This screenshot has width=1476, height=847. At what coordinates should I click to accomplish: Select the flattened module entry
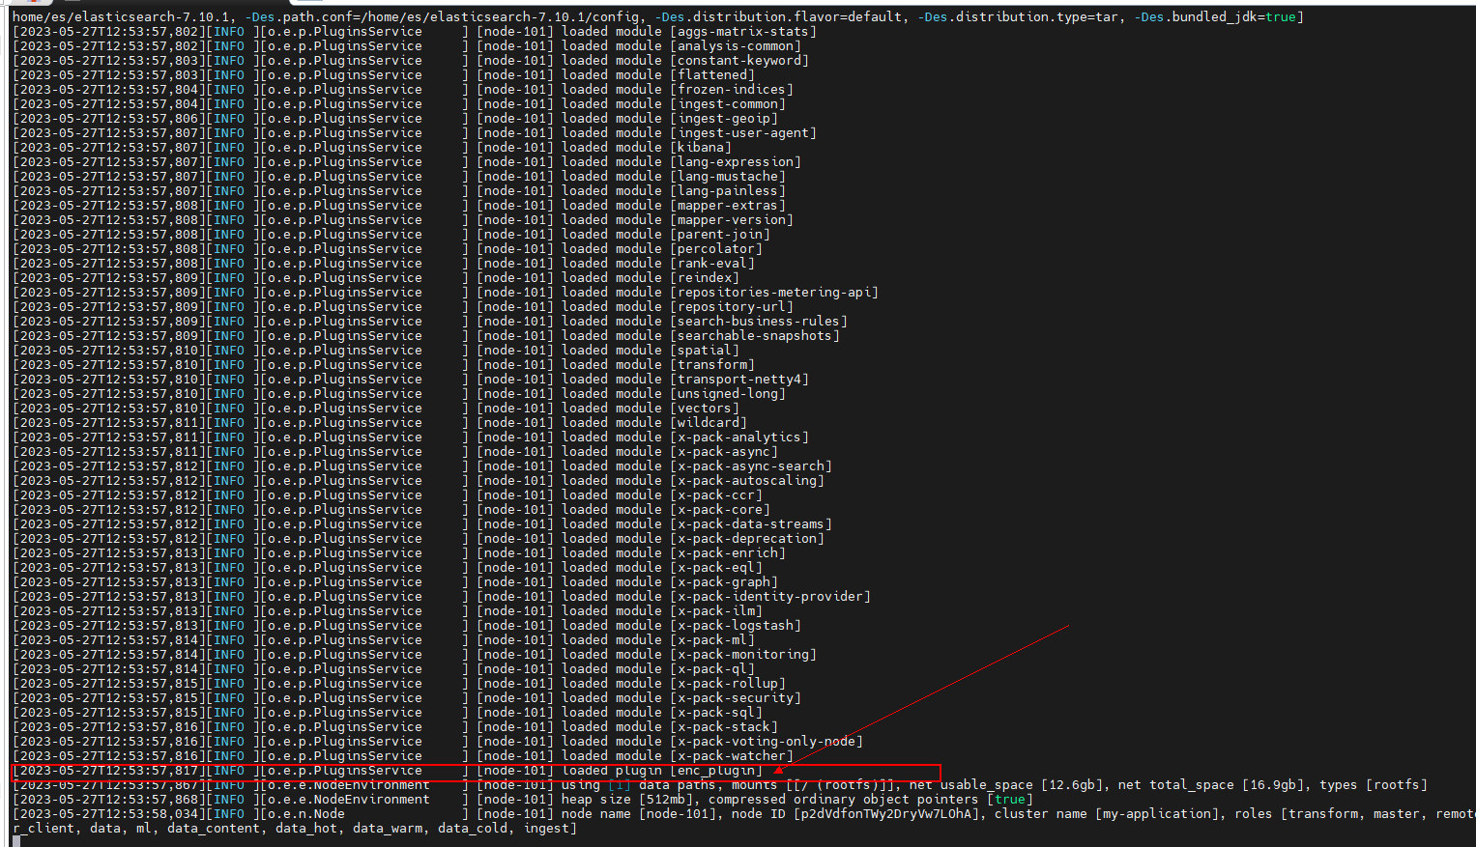(x=712, y=75)
